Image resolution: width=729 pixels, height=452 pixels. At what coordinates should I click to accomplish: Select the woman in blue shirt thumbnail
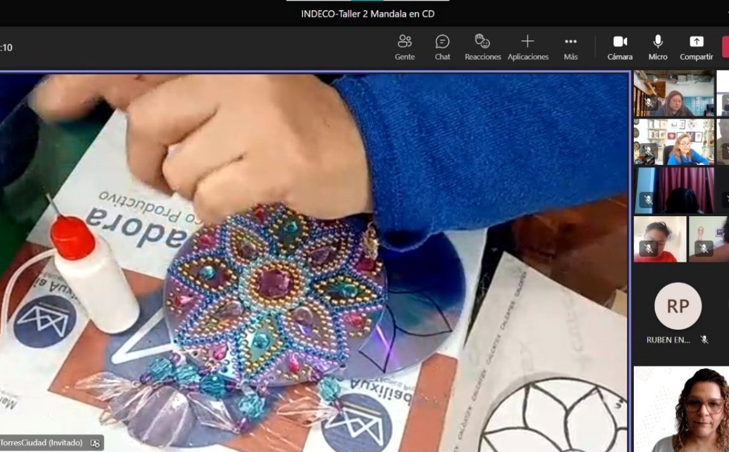tap(673, 141)
